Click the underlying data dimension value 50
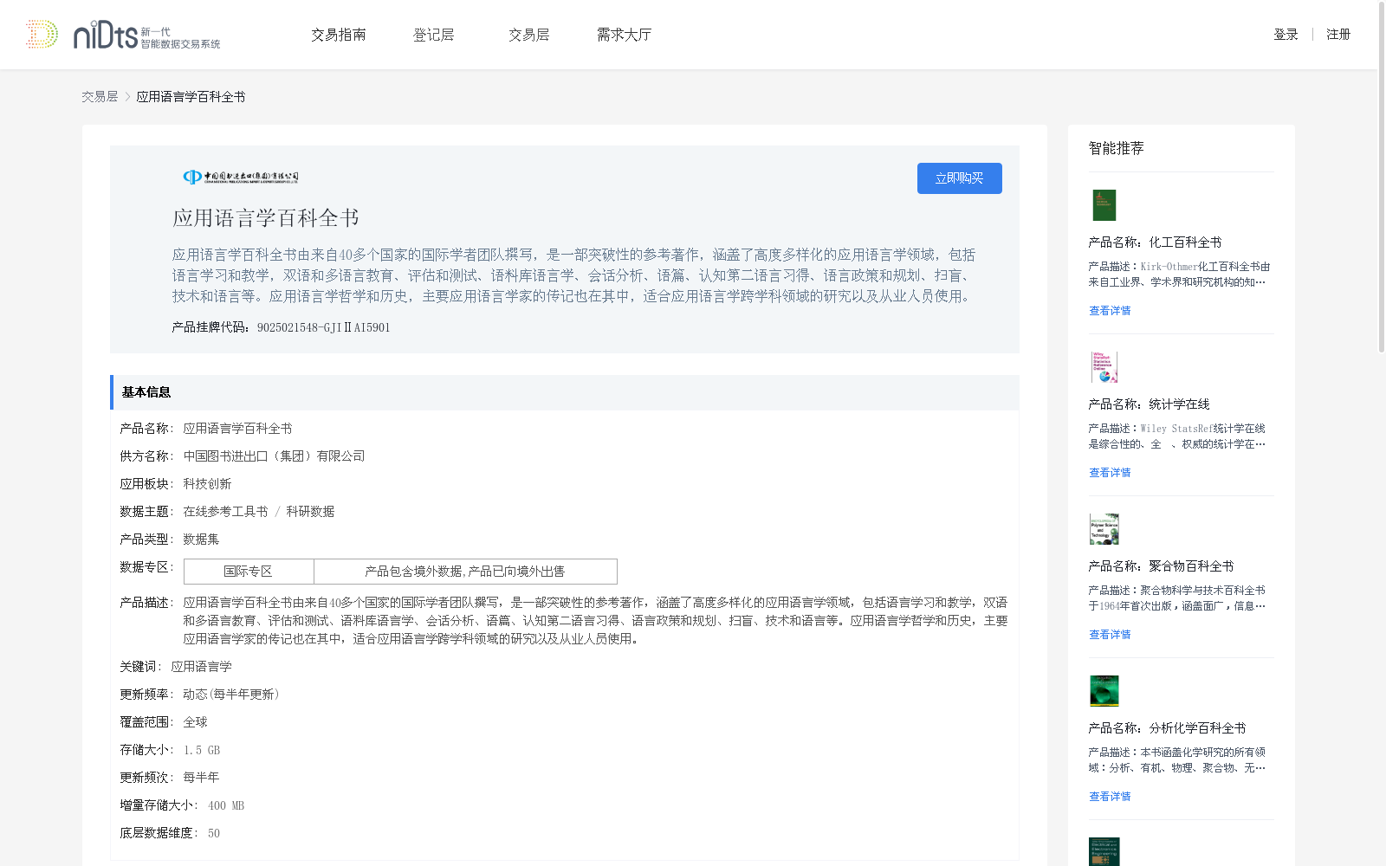Screen dimensions: 1386x866 click(x=214, y=833)
